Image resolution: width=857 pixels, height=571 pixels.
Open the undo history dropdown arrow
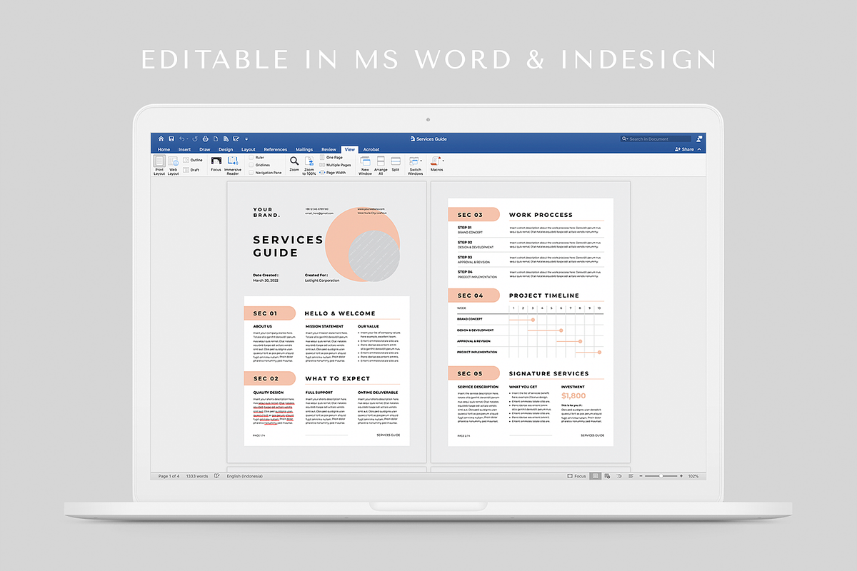click(x=187, y=138)
